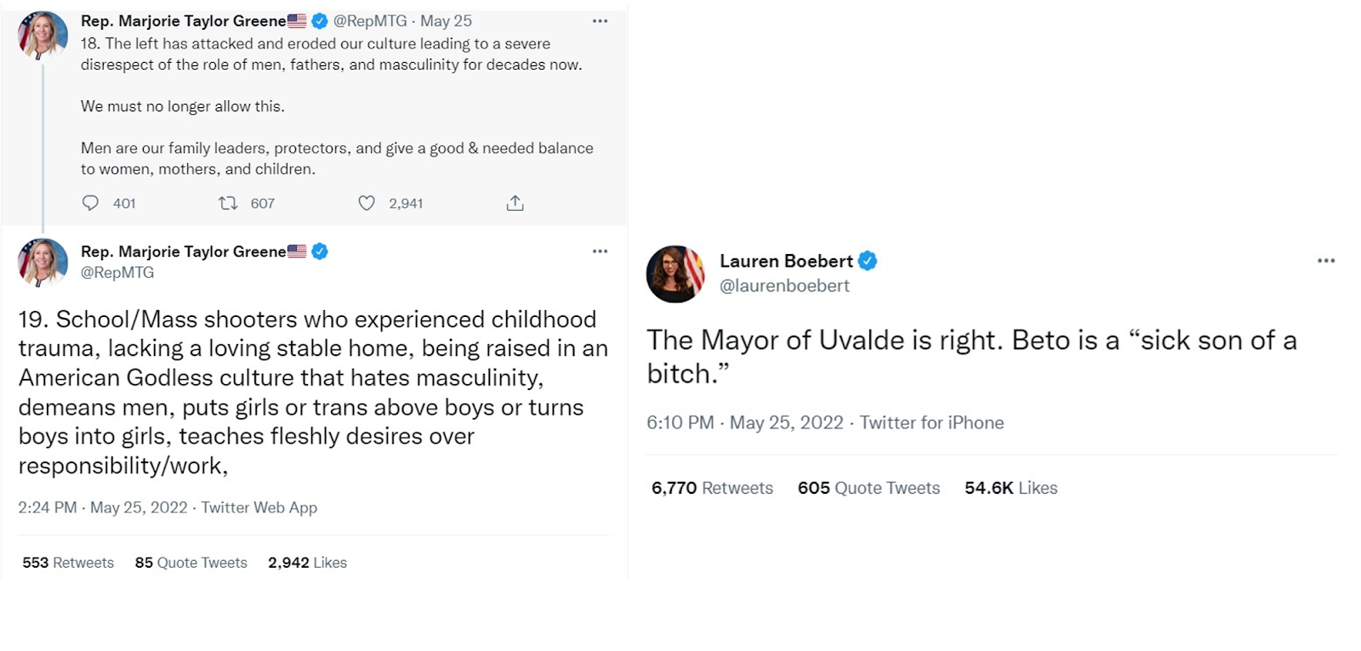Viewport: 1361px width, 651px height.
Task: Click the reply icon on tweet 18
Action: [90, 203]
